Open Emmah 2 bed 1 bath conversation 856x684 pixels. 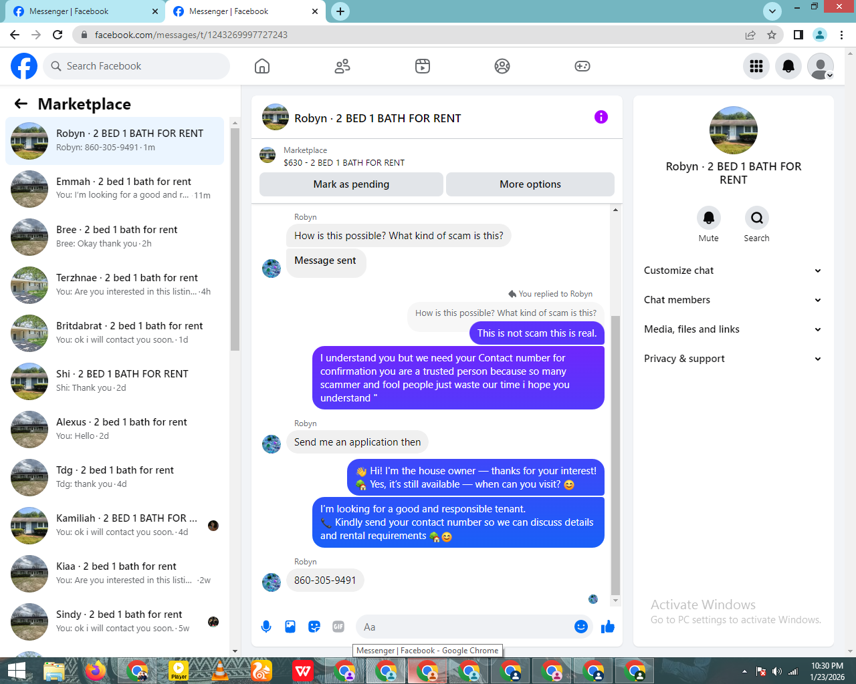114,189
